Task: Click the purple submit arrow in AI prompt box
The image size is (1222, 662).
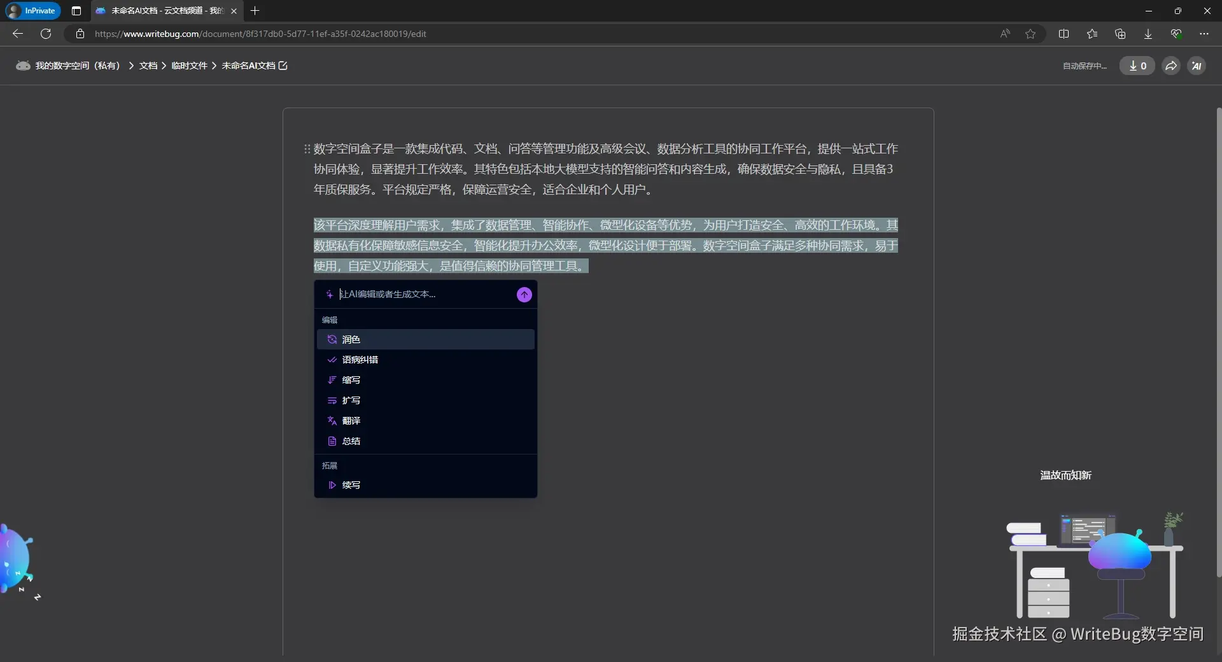Action: coord(523,295)
